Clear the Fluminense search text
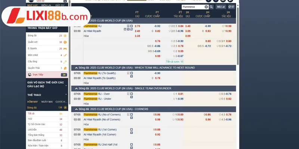Screen dimensions: 299x149 click(x=206, y=7)
